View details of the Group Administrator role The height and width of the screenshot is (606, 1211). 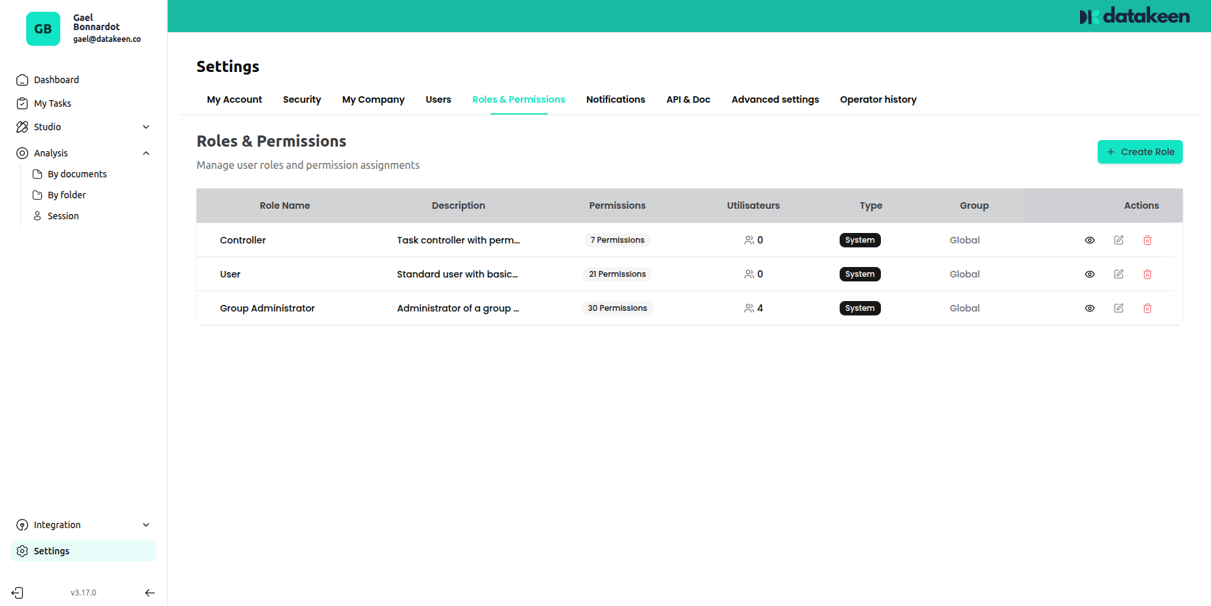point(1089,308)
